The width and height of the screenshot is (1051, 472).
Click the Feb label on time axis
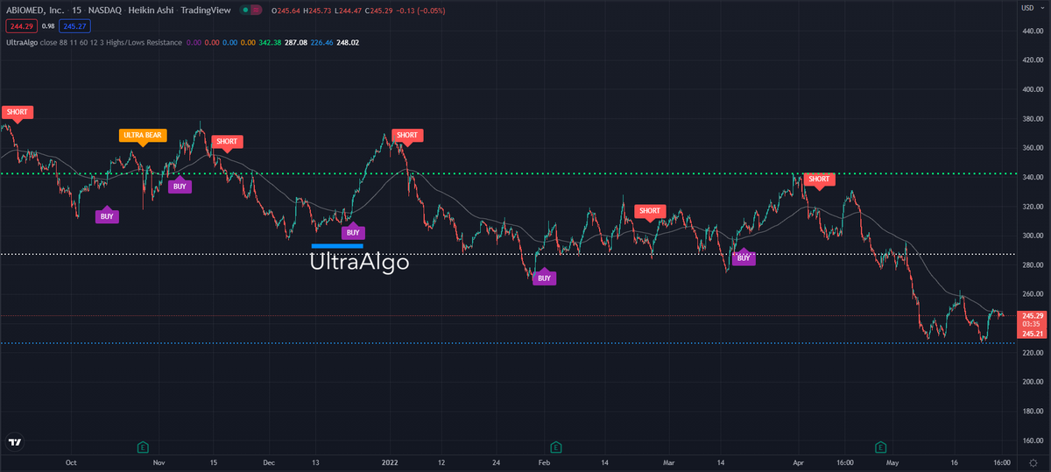[544, 461]
